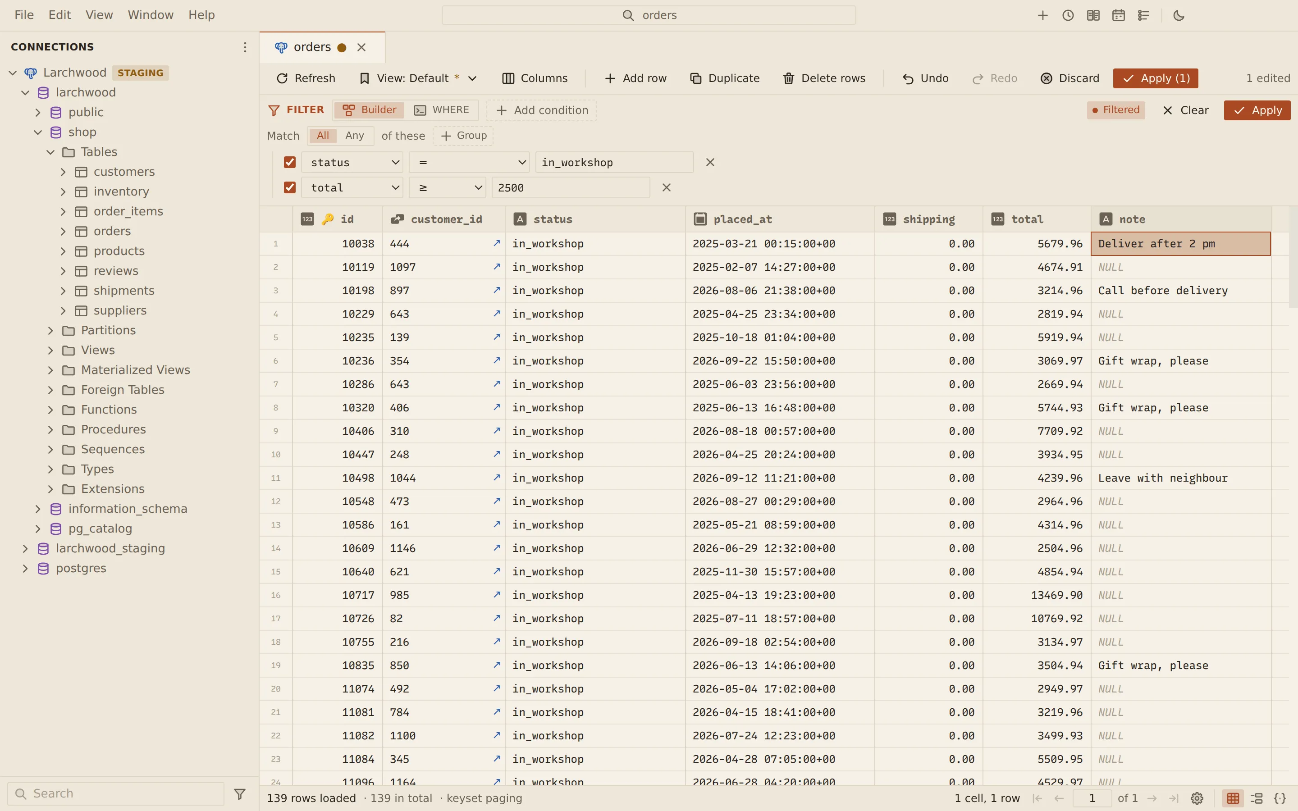1298x811 pixels.
Task: Disable the status condition checkbox
Action: 290,162
